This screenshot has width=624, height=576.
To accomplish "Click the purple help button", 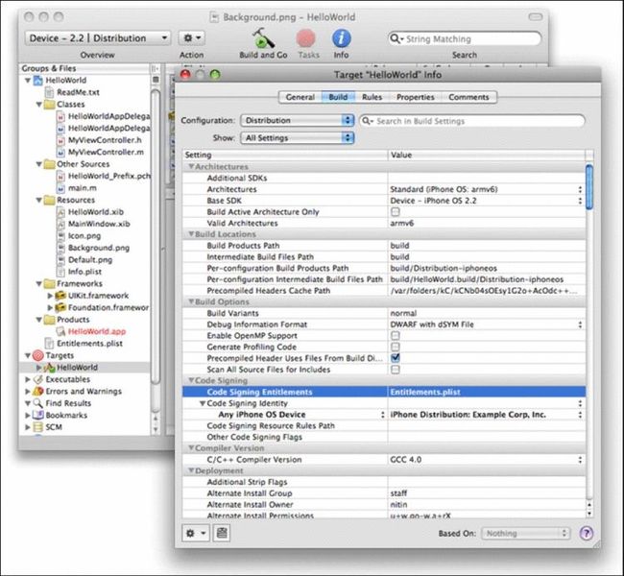I will 587,533.
